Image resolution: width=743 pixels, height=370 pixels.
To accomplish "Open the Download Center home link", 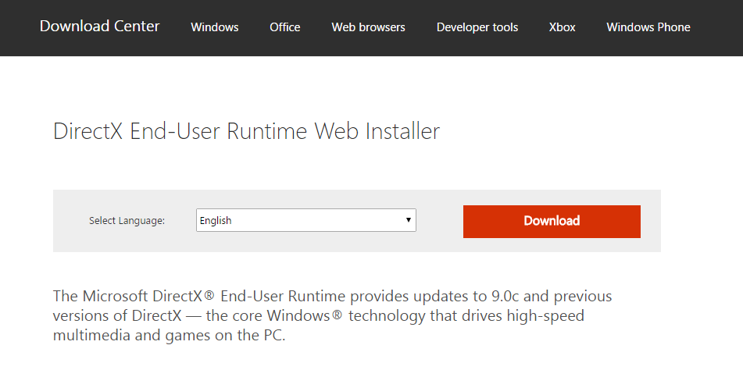I will [99, 27].
